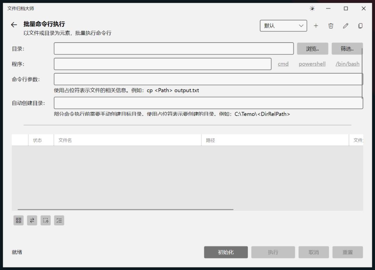Delete current profile using trash icon
This screenshot has height=270, width=375.
[x=331, y=26]
